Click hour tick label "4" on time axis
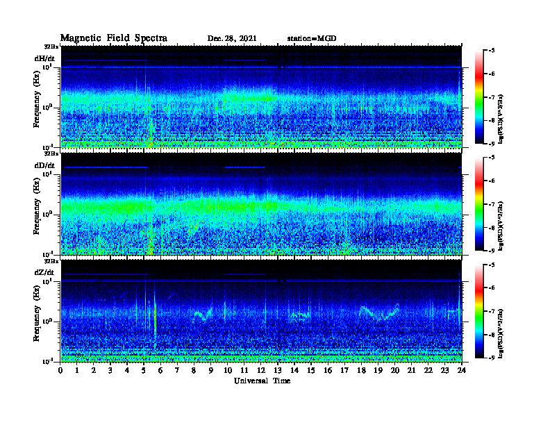The image size is (550, 425). click(127, 370)
